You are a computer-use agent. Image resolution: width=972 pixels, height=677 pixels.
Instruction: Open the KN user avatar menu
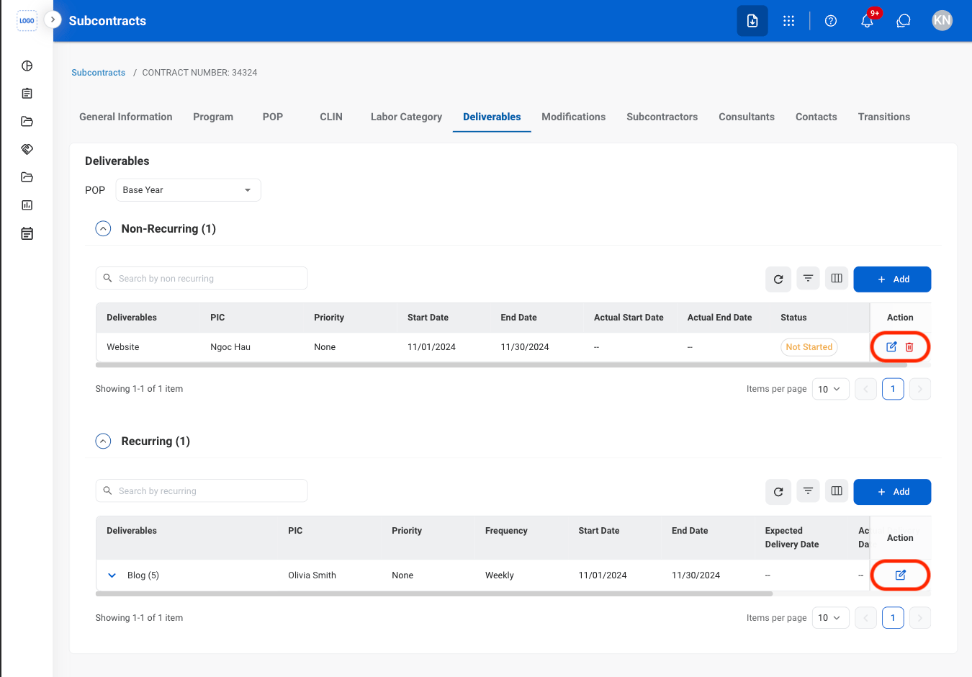coord(942,21)
